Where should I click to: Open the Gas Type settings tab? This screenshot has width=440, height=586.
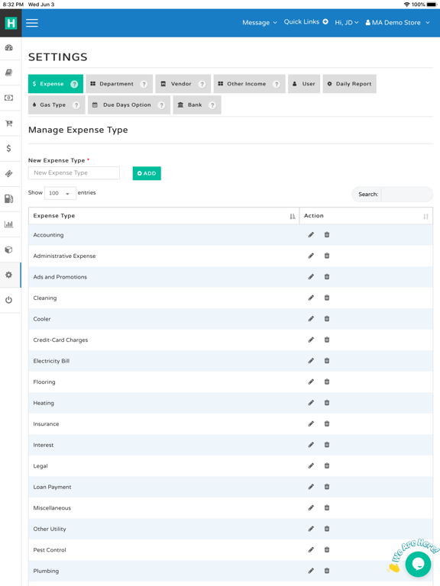(57, 105)
